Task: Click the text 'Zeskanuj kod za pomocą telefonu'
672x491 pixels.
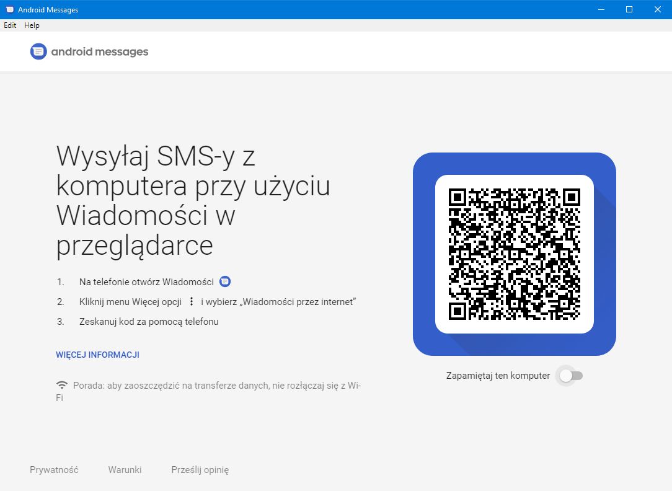Action: tap(149, 322)
